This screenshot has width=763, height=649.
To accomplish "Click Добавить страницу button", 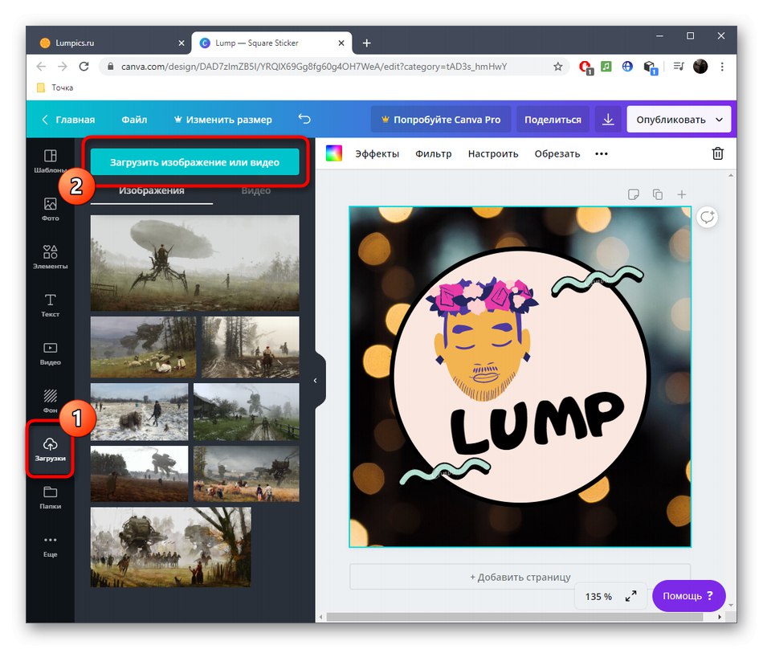I will pos(520,577).
